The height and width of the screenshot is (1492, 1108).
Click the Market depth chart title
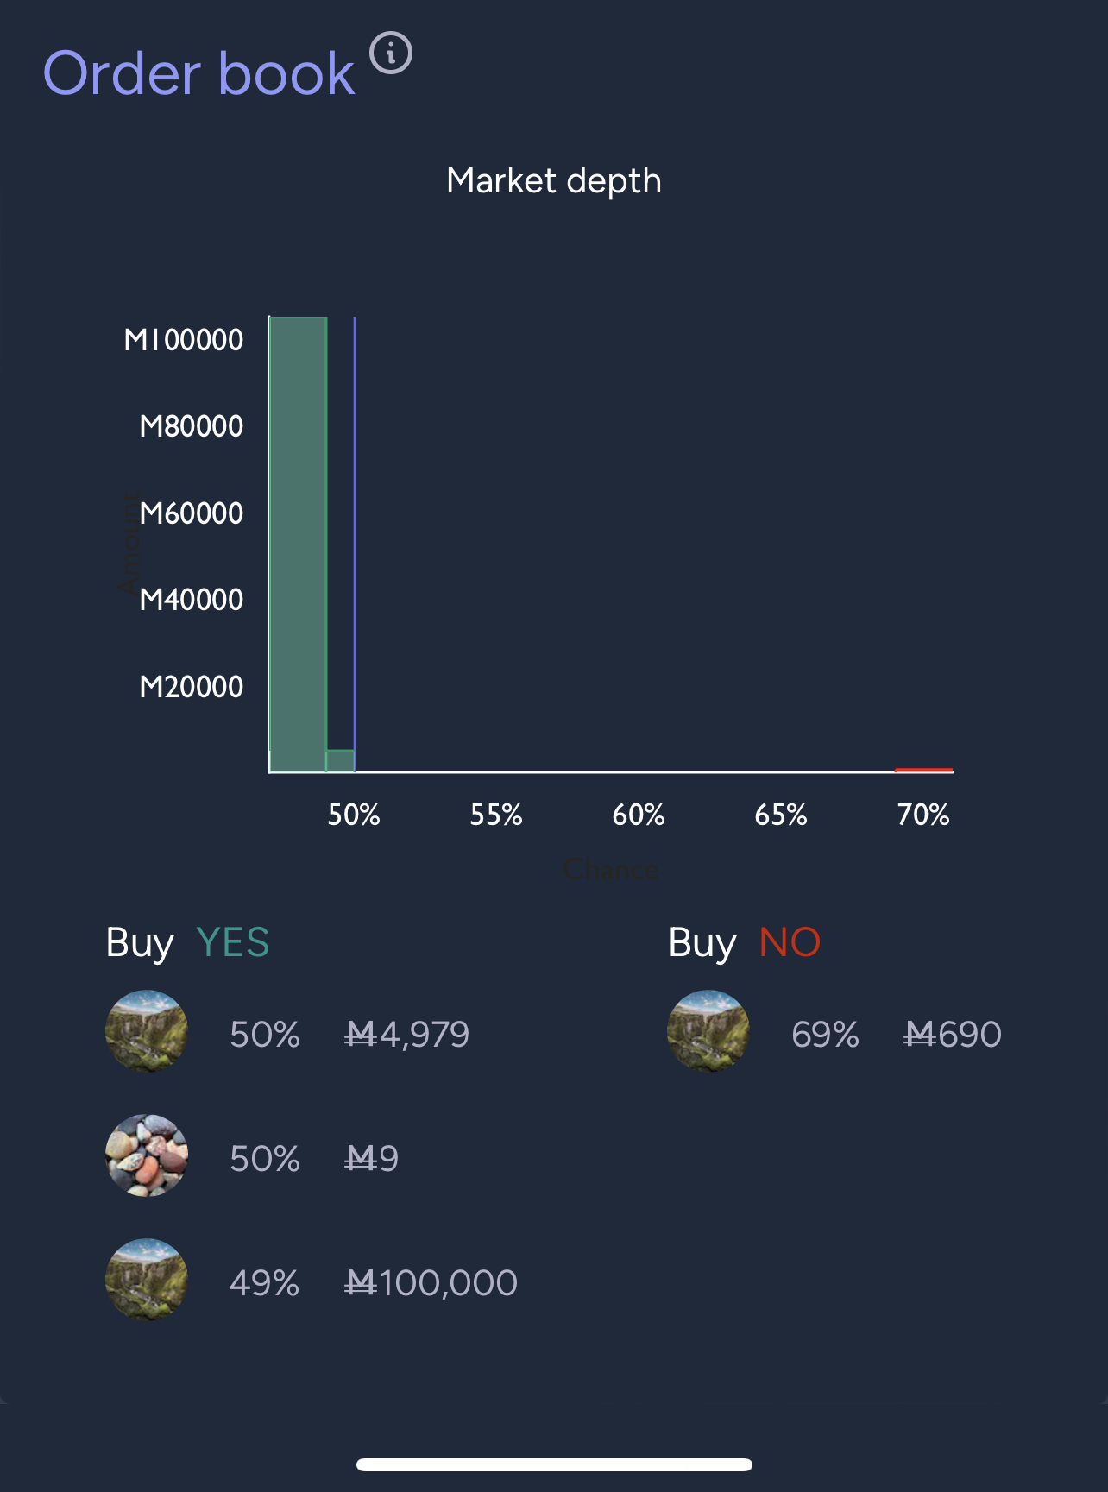554,181
